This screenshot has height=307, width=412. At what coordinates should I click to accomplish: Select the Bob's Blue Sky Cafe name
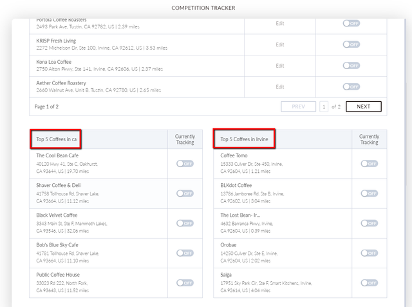pyautogui.click(x=57, y=245)
